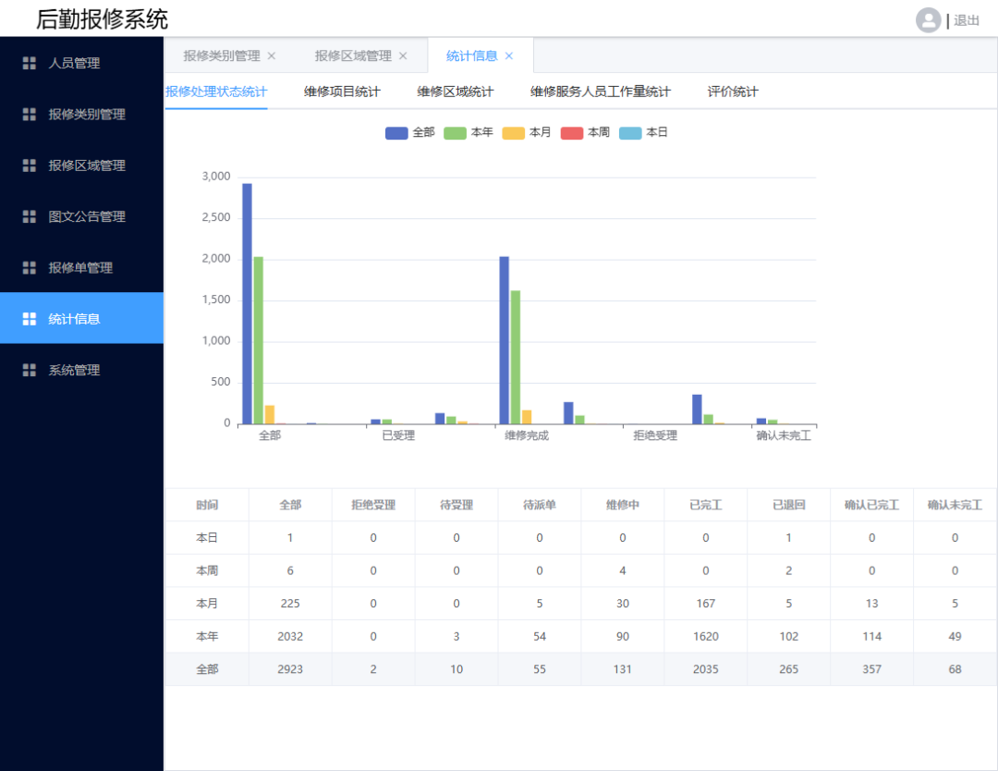Hide the 本月 series via legend
The height and width of the screenshot is (771, 998).
(x=527, y=133)
